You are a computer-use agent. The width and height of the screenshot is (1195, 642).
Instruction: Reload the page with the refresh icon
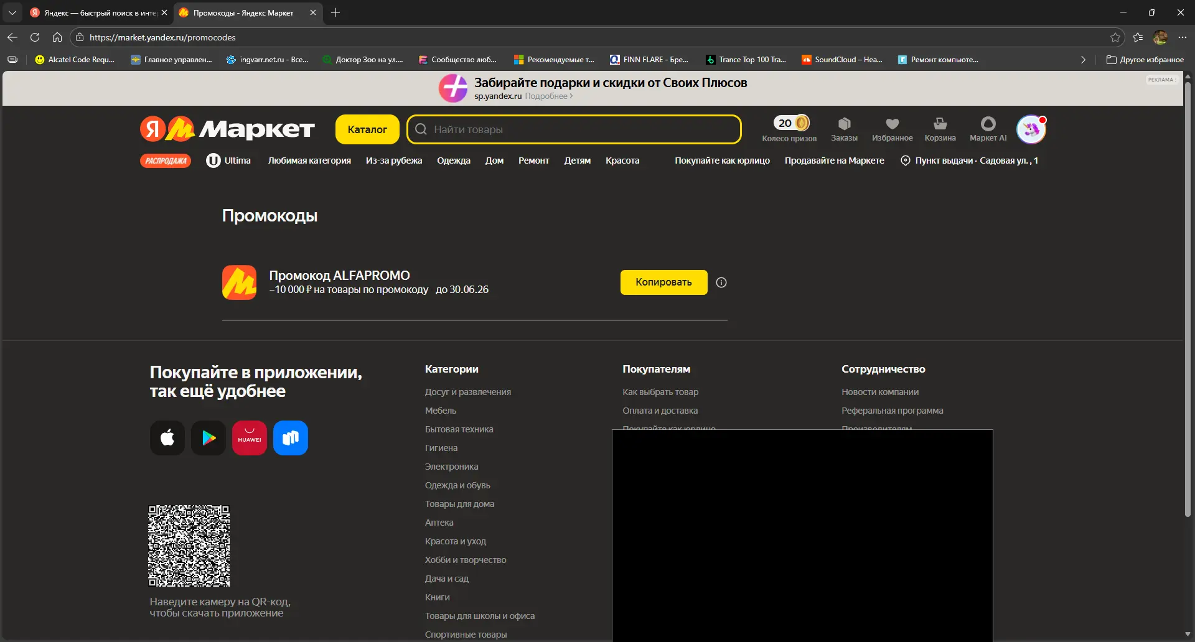35,37
